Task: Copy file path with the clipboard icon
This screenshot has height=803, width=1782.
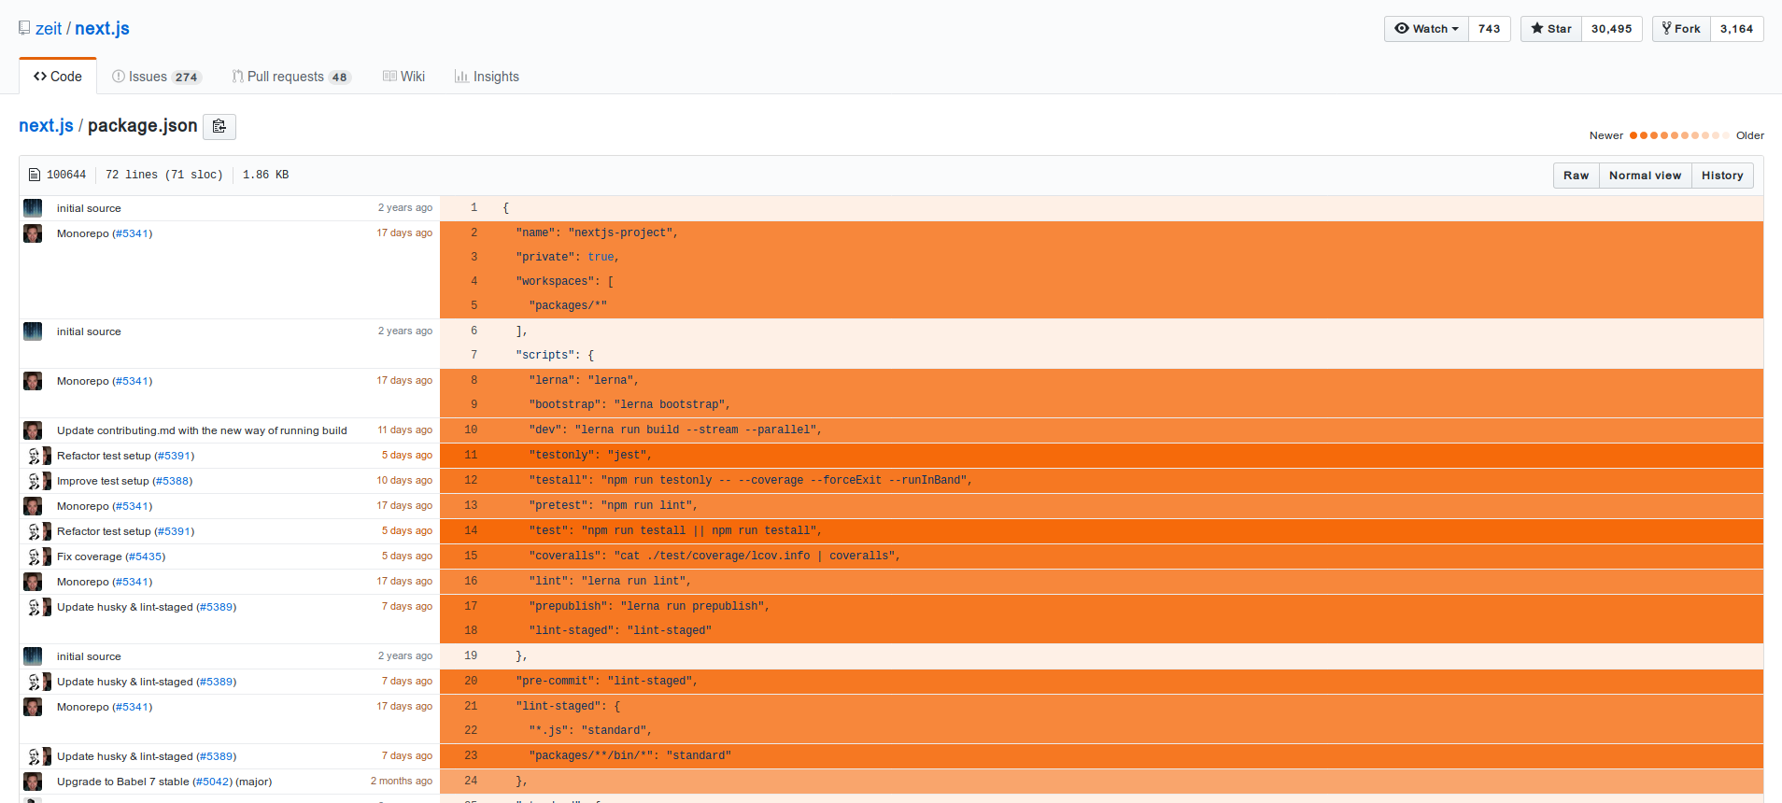Action: click(219, 126)
